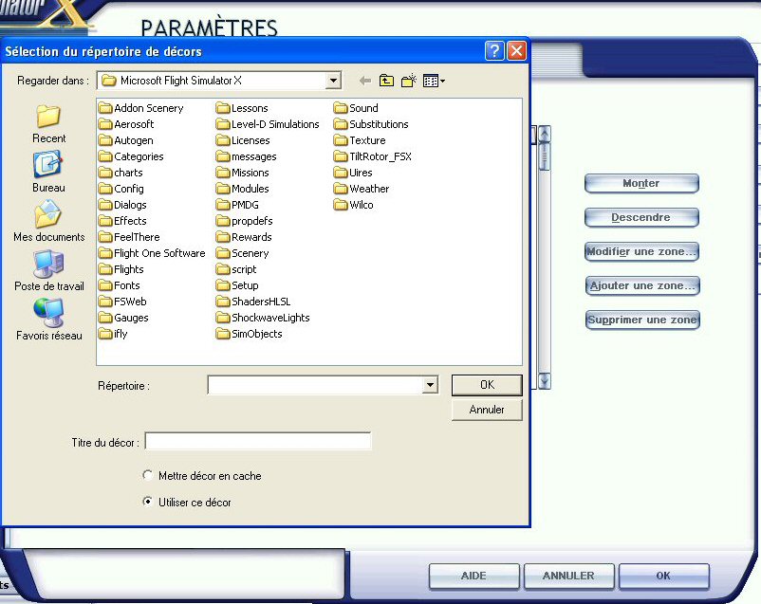
Task: Click Supprimer une zone button
Action: coord(642,320)
